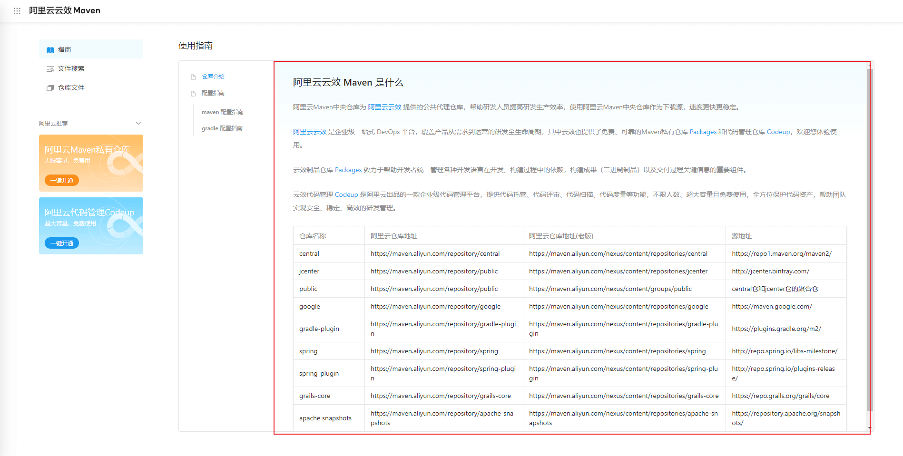Viewport: 903px width, 456px height.
Task: Click 一键开通 on the Codeup card
Action: (62, 243)
